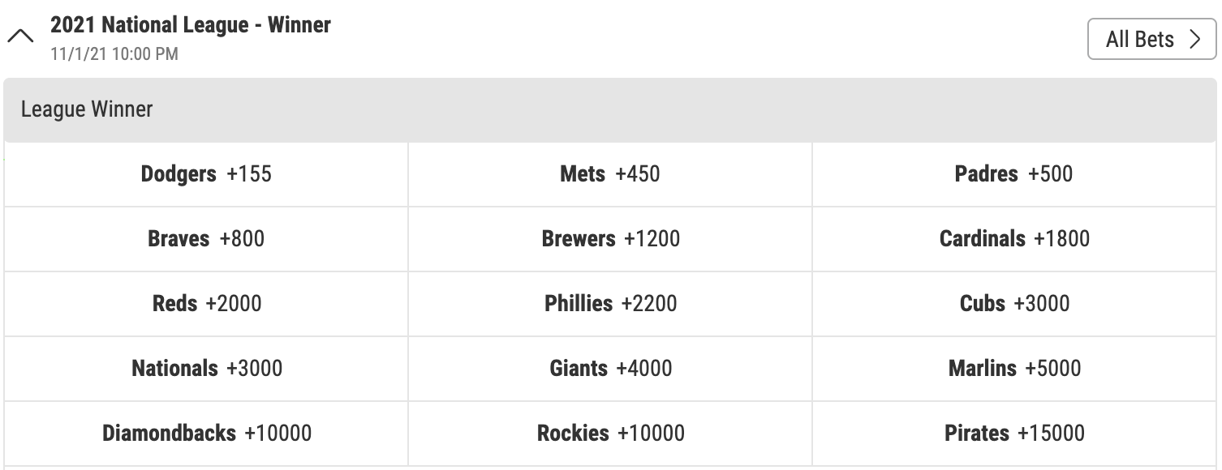Viewport: 1222px width, 470px height.
Task: Select Braves +800 bet
Action: (x=206, y=239)
